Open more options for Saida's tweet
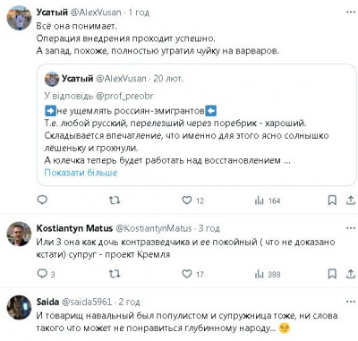 (351, 302)
